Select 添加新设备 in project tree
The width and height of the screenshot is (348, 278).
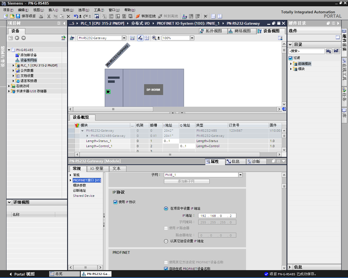tap(29, 55)
